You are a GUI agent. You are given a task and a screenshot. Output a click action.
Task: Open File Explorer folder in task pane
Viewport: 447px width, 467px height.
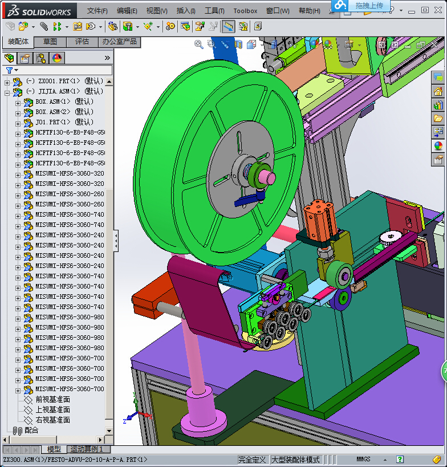(438, 119)
